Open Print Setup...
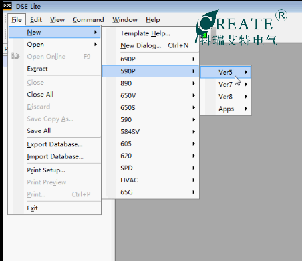This screenshot has height=261, width=302. [55, 170]
